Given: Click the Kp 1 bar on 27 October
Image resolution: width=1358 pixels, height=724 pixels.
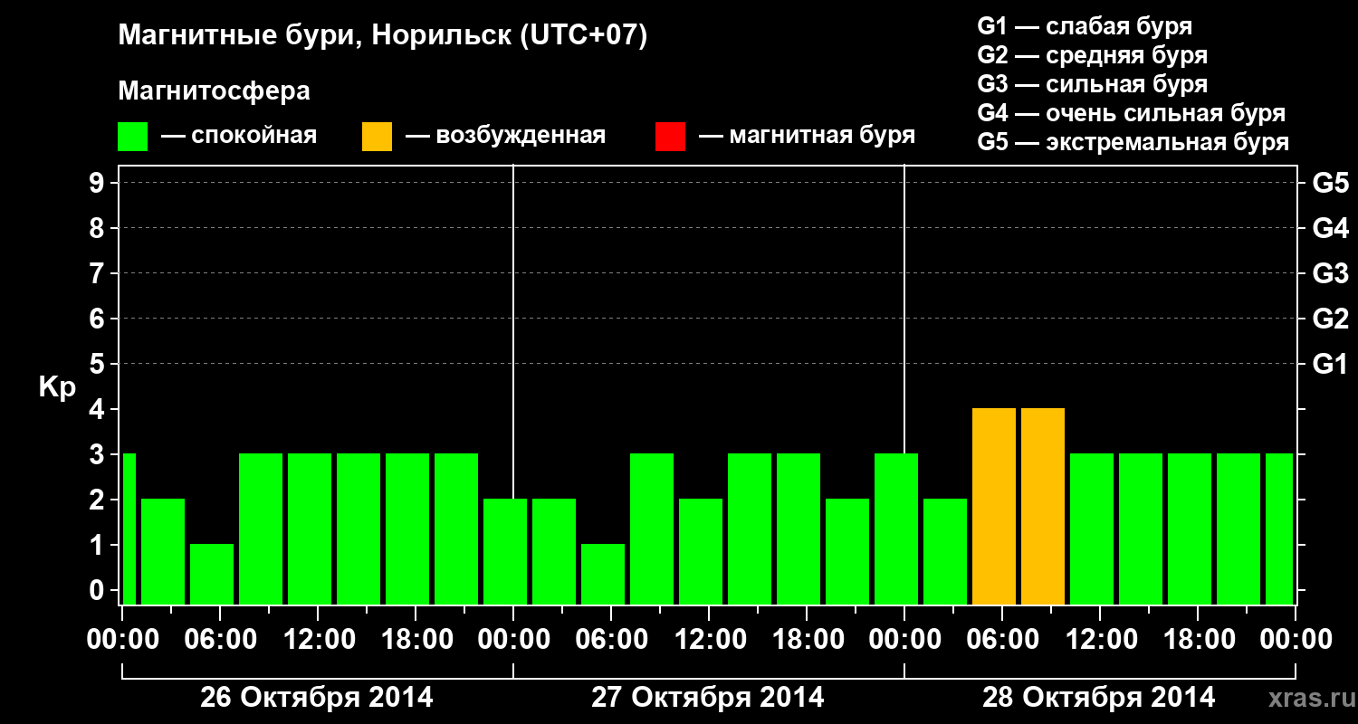Looking at the screenshot, I should (603, 574).
